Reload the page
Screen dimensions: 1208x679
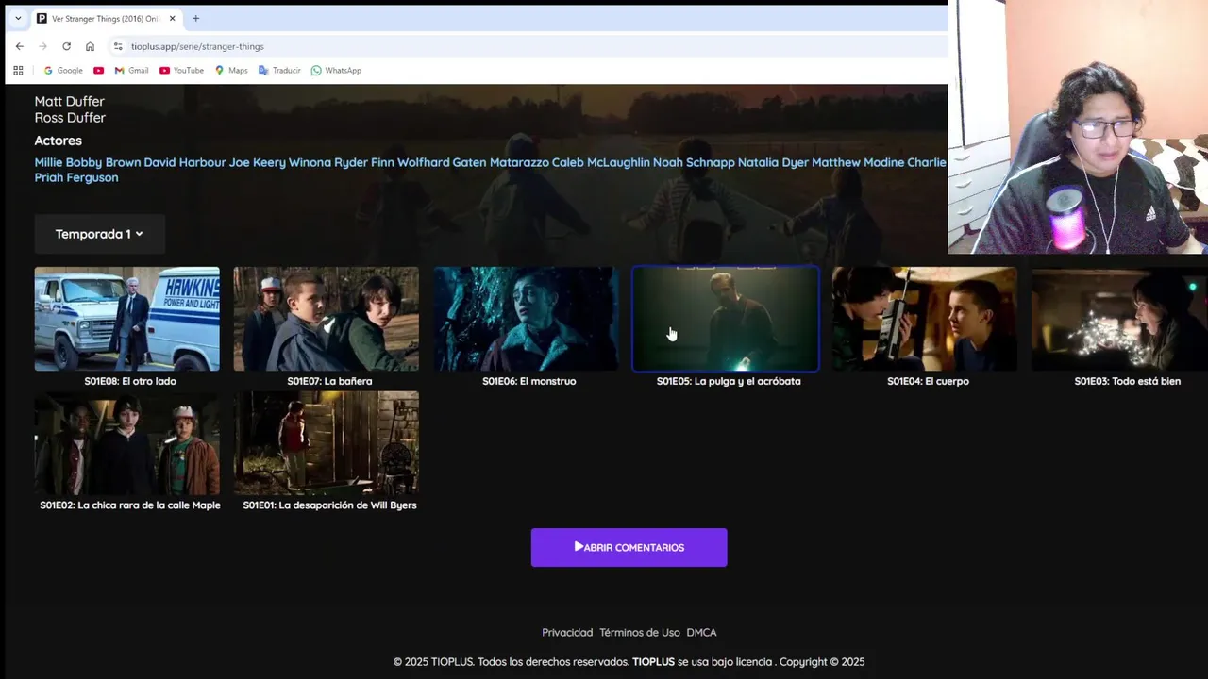click(66, 46)
